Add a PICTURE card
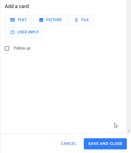Image resolution: width=131 pixels, height=153 pixels. point(50,20)
